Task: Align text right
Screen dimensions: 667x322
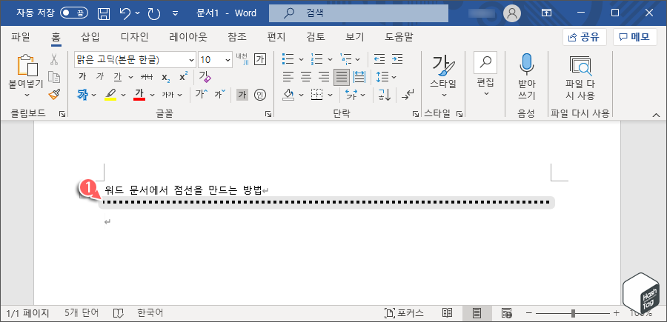Action: click(x=324, y=77)
